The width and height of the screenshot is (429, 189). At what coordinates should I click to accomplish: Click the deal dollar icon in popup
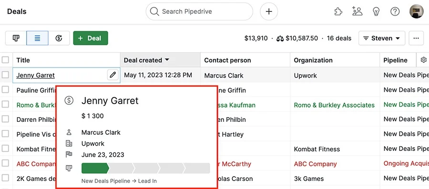tap(69, 100)
